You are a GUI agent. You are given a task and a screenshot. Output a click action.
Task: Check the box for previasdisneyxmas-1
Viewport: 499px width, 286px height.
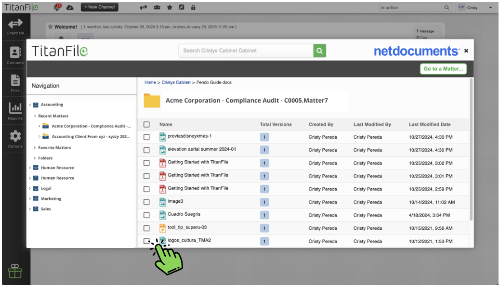(146, 137)
